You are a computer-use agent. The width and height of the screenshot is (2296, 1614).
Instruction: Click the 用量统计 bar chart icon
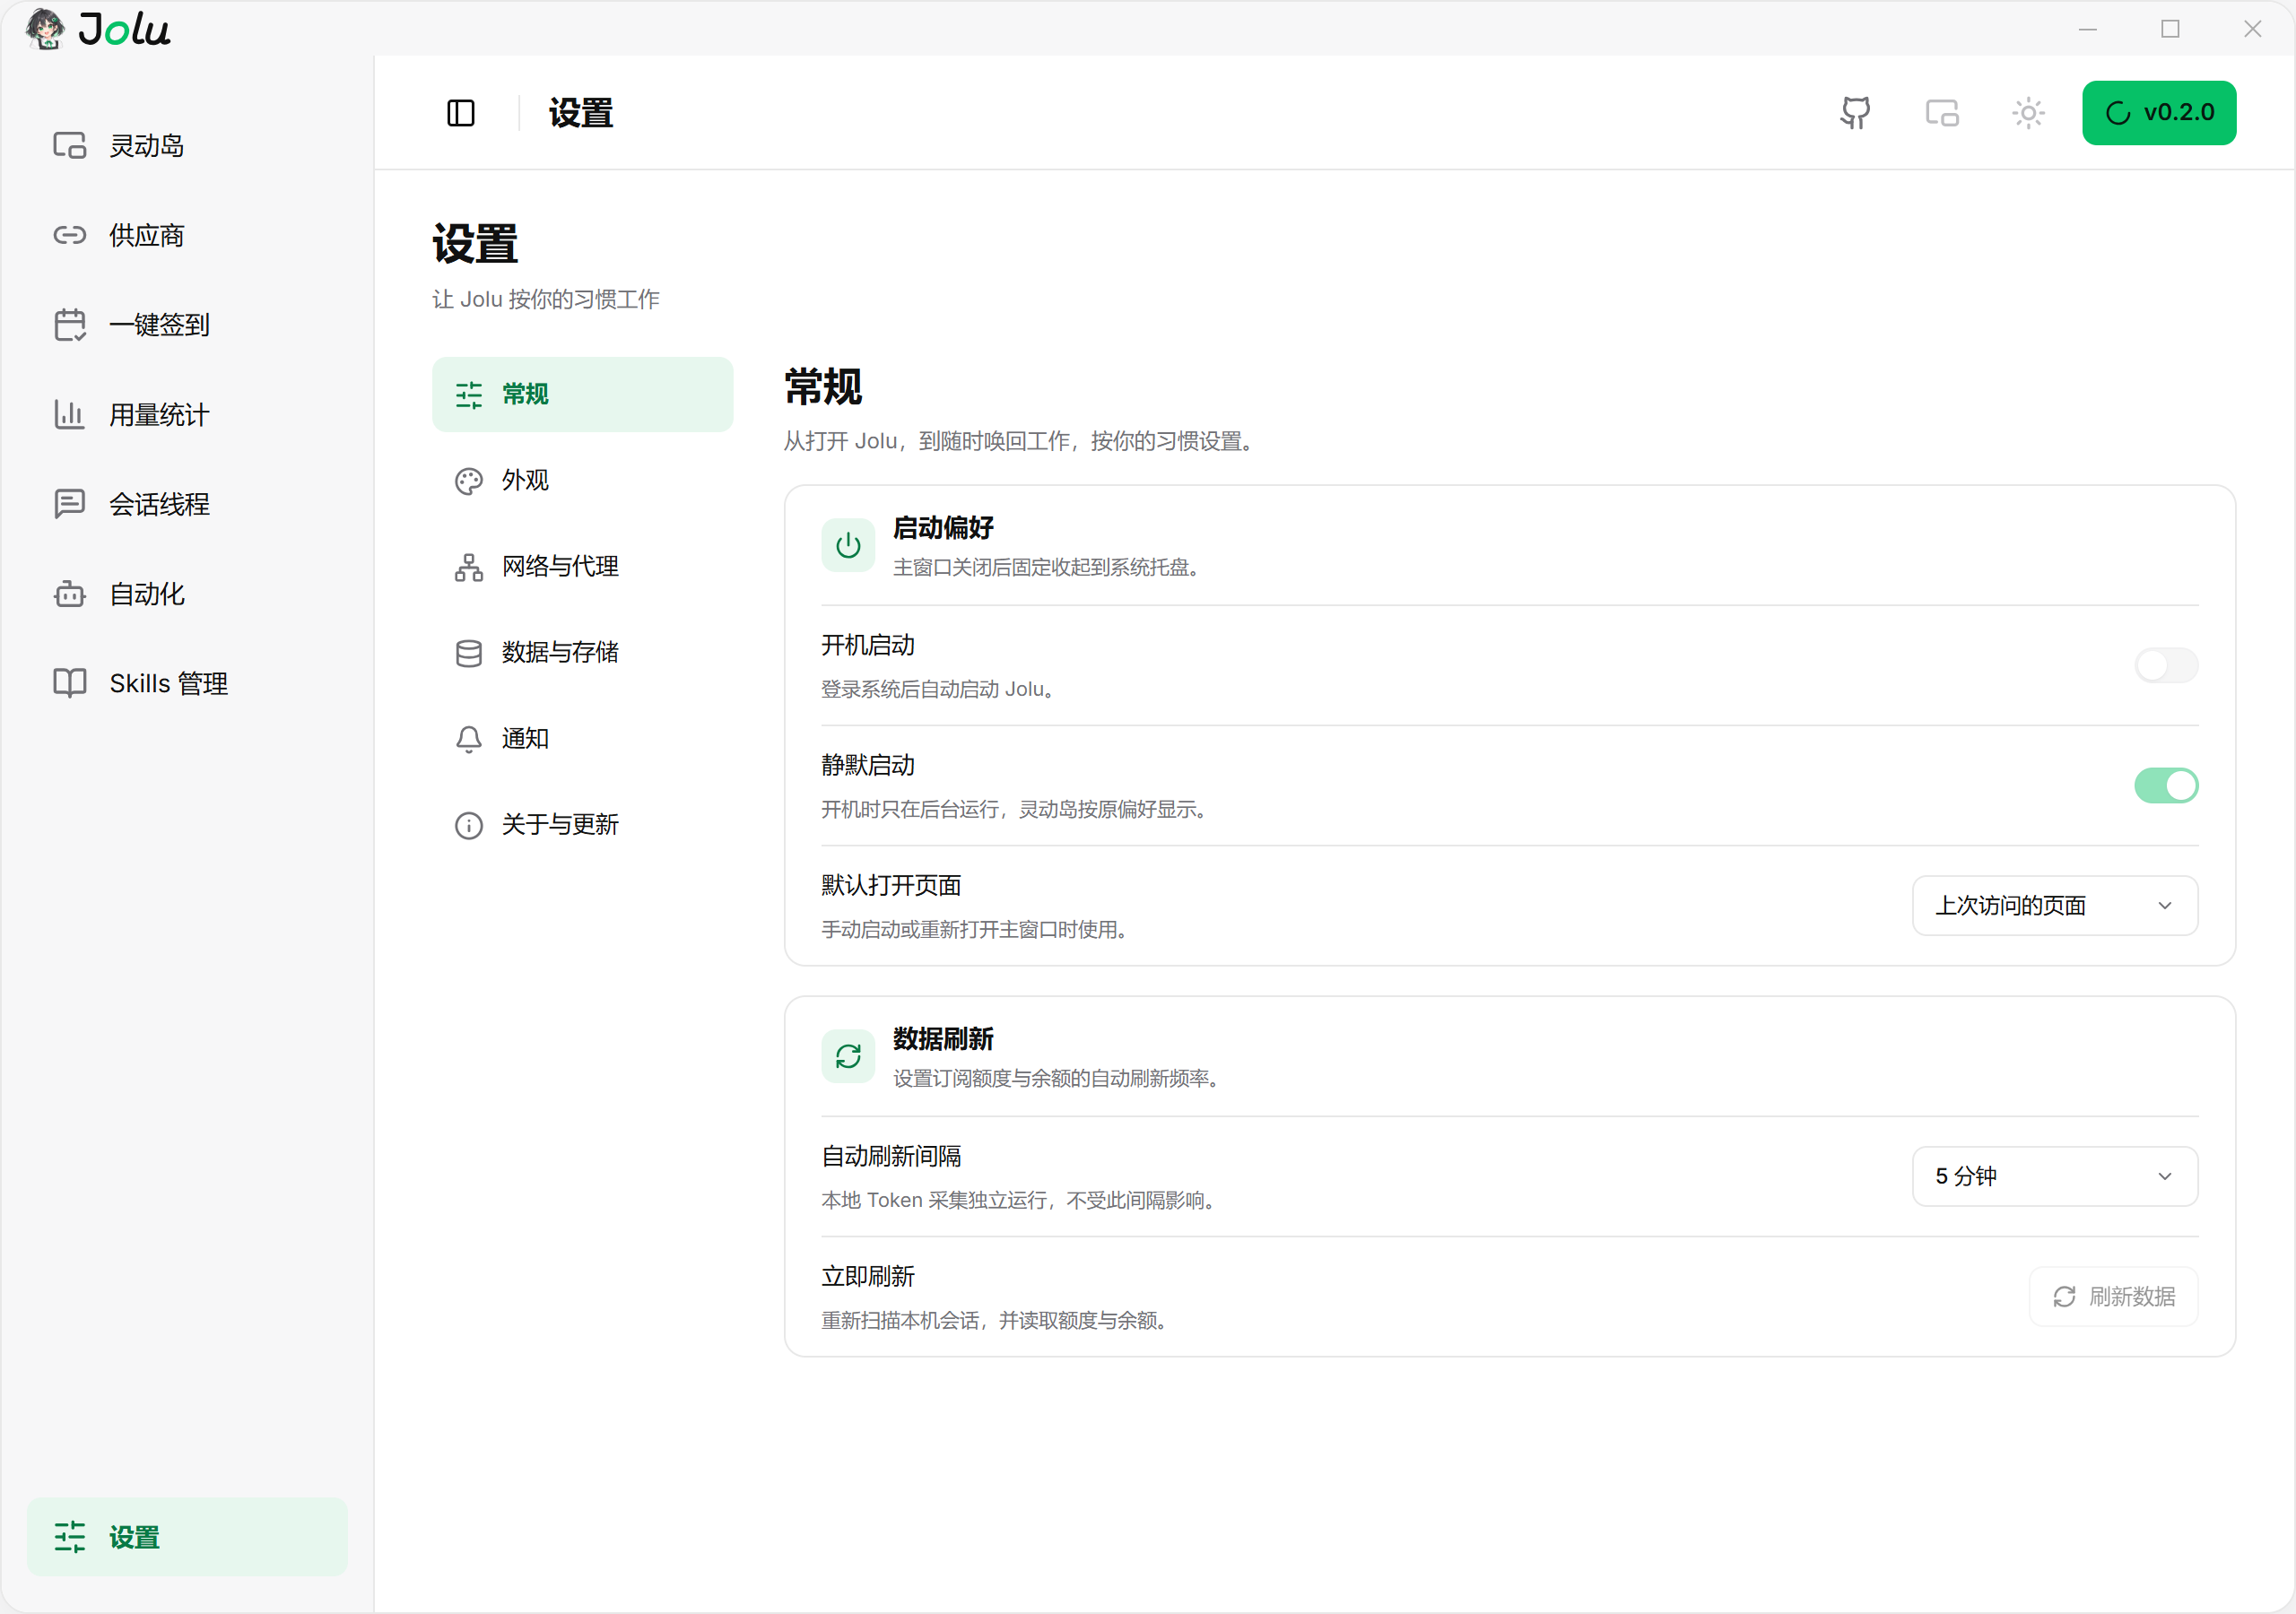[x=70, y=415]
